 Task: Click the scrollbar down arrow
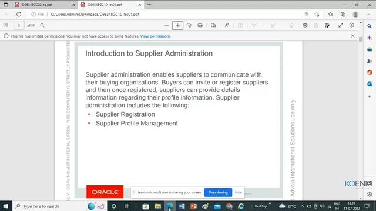[361, 198]
